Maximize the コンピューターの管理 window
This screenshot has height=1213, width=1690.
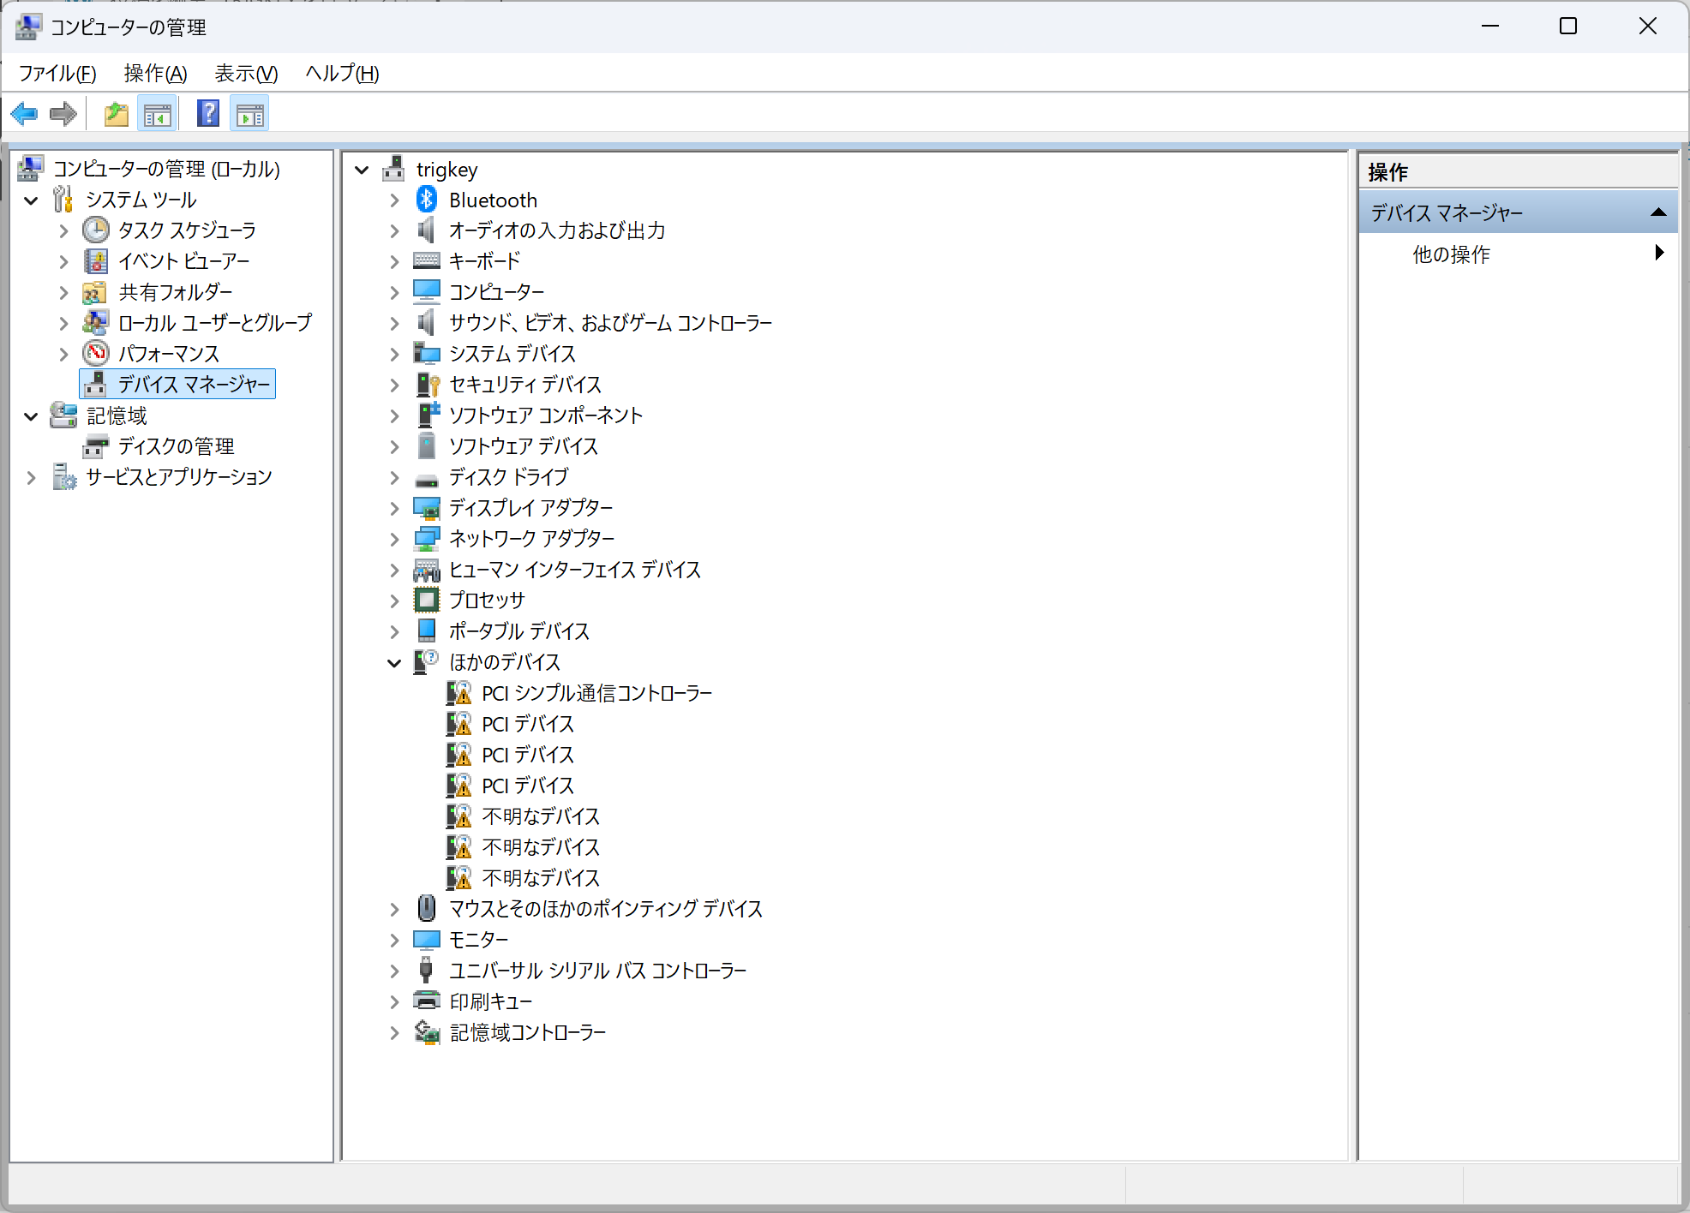1568,27
